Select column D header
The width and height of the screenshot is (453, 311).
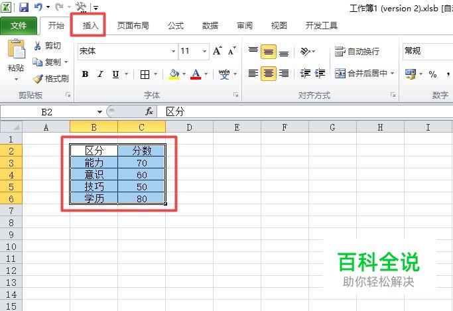pos(189,127)
